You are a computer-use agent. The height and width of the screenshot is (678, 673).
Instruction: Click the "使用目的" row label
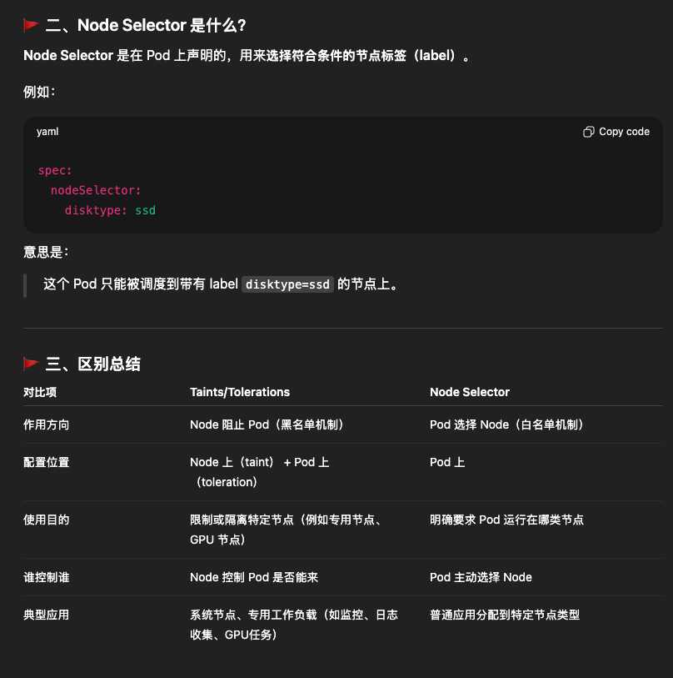click(47, 520)
